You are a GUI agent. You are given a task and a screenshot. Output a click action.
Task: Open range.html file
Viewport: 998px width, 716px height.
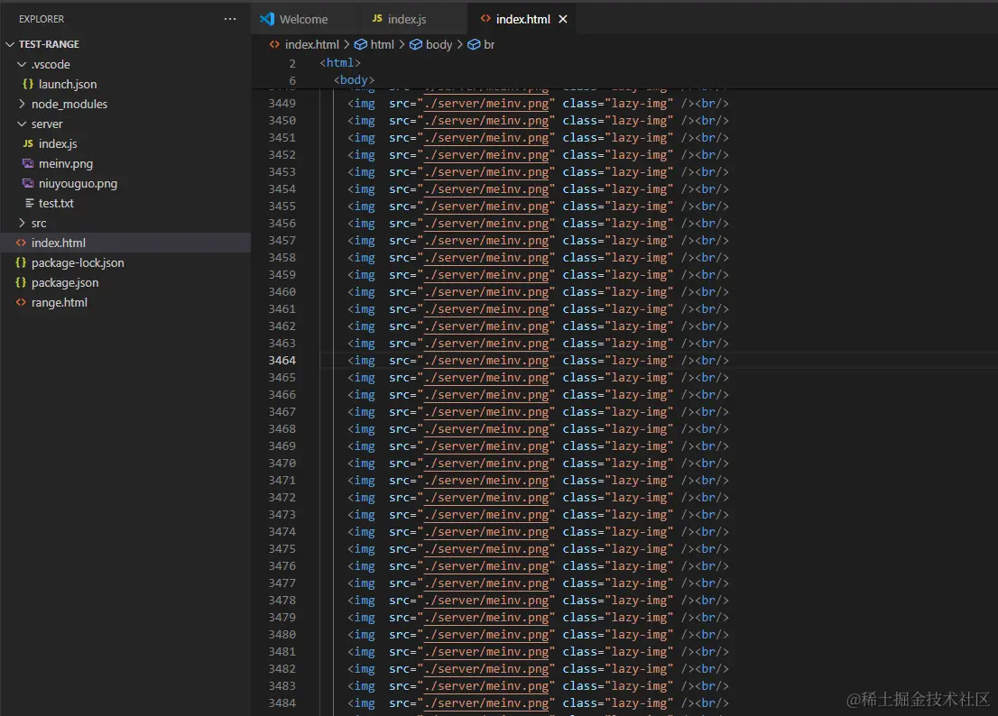coord(60,302)
